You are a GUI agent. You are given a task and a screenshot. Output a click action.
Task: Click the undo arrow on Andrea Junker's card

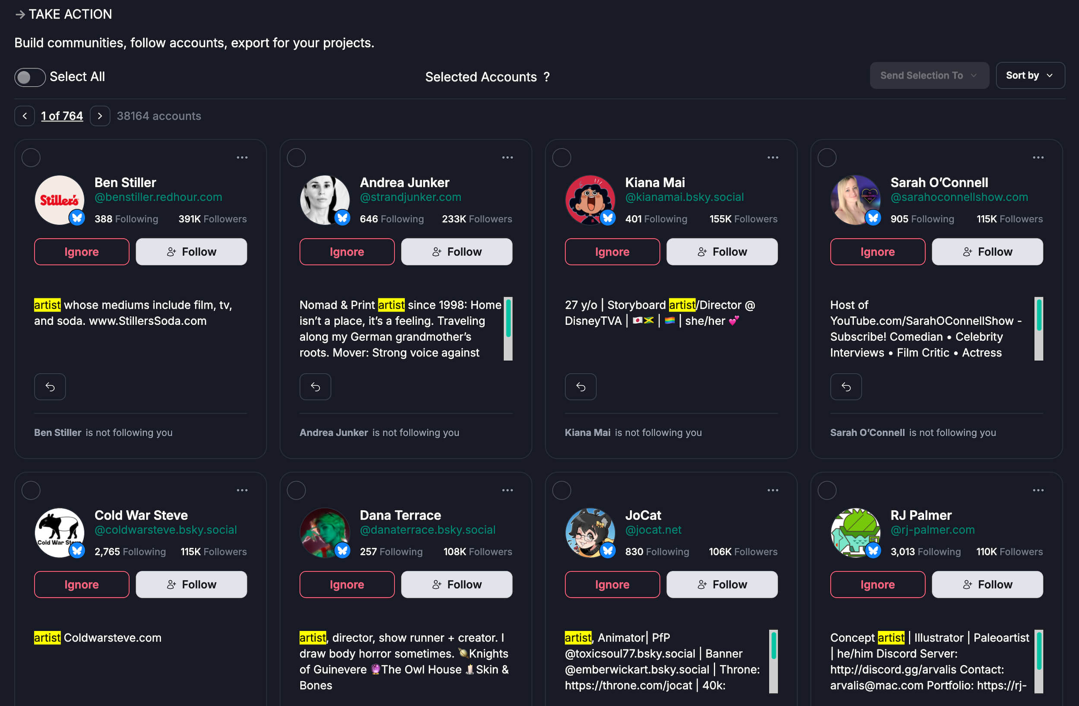[315, 386]
